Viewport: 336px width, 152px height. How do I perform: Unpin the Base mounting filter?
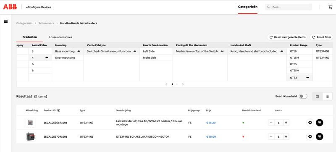click(79, 51)
